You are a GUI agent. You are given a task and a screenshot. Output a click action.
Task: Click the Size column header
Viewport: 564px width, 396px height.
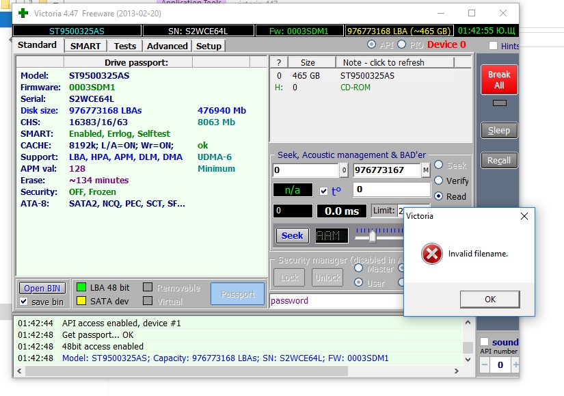pos(312,62)
